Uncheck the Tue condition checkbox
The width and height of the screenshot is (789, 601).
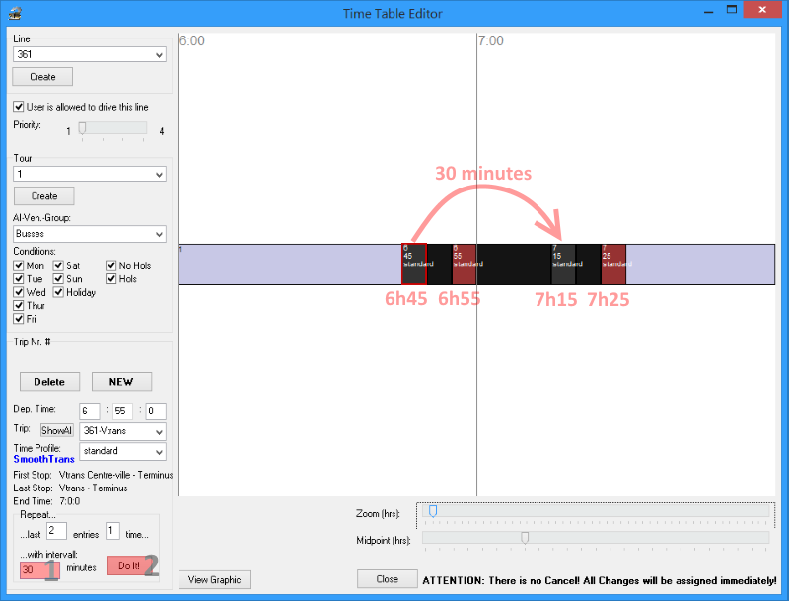[x=19, y=279]
